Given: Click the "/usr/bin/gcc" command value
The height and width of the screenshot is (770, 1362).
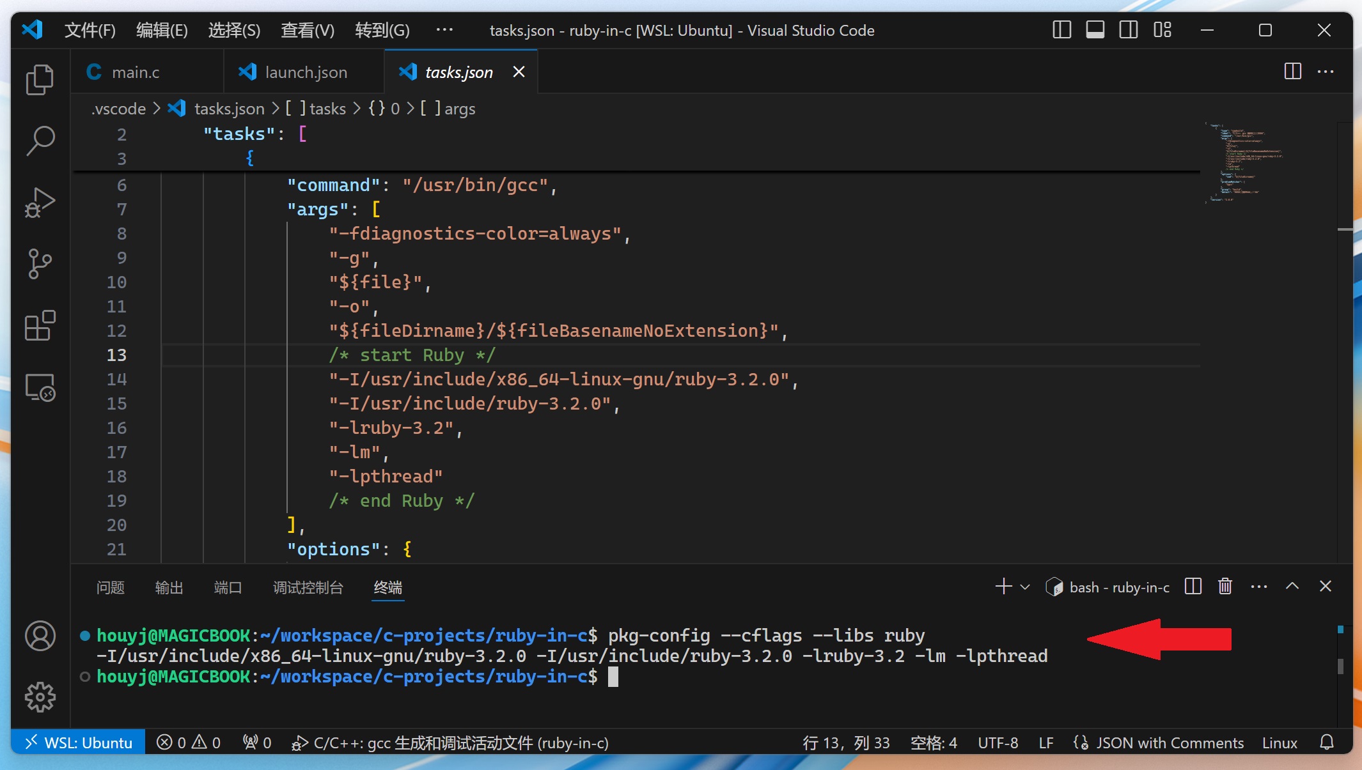Looking at the screenshot, I should (475, 185).
